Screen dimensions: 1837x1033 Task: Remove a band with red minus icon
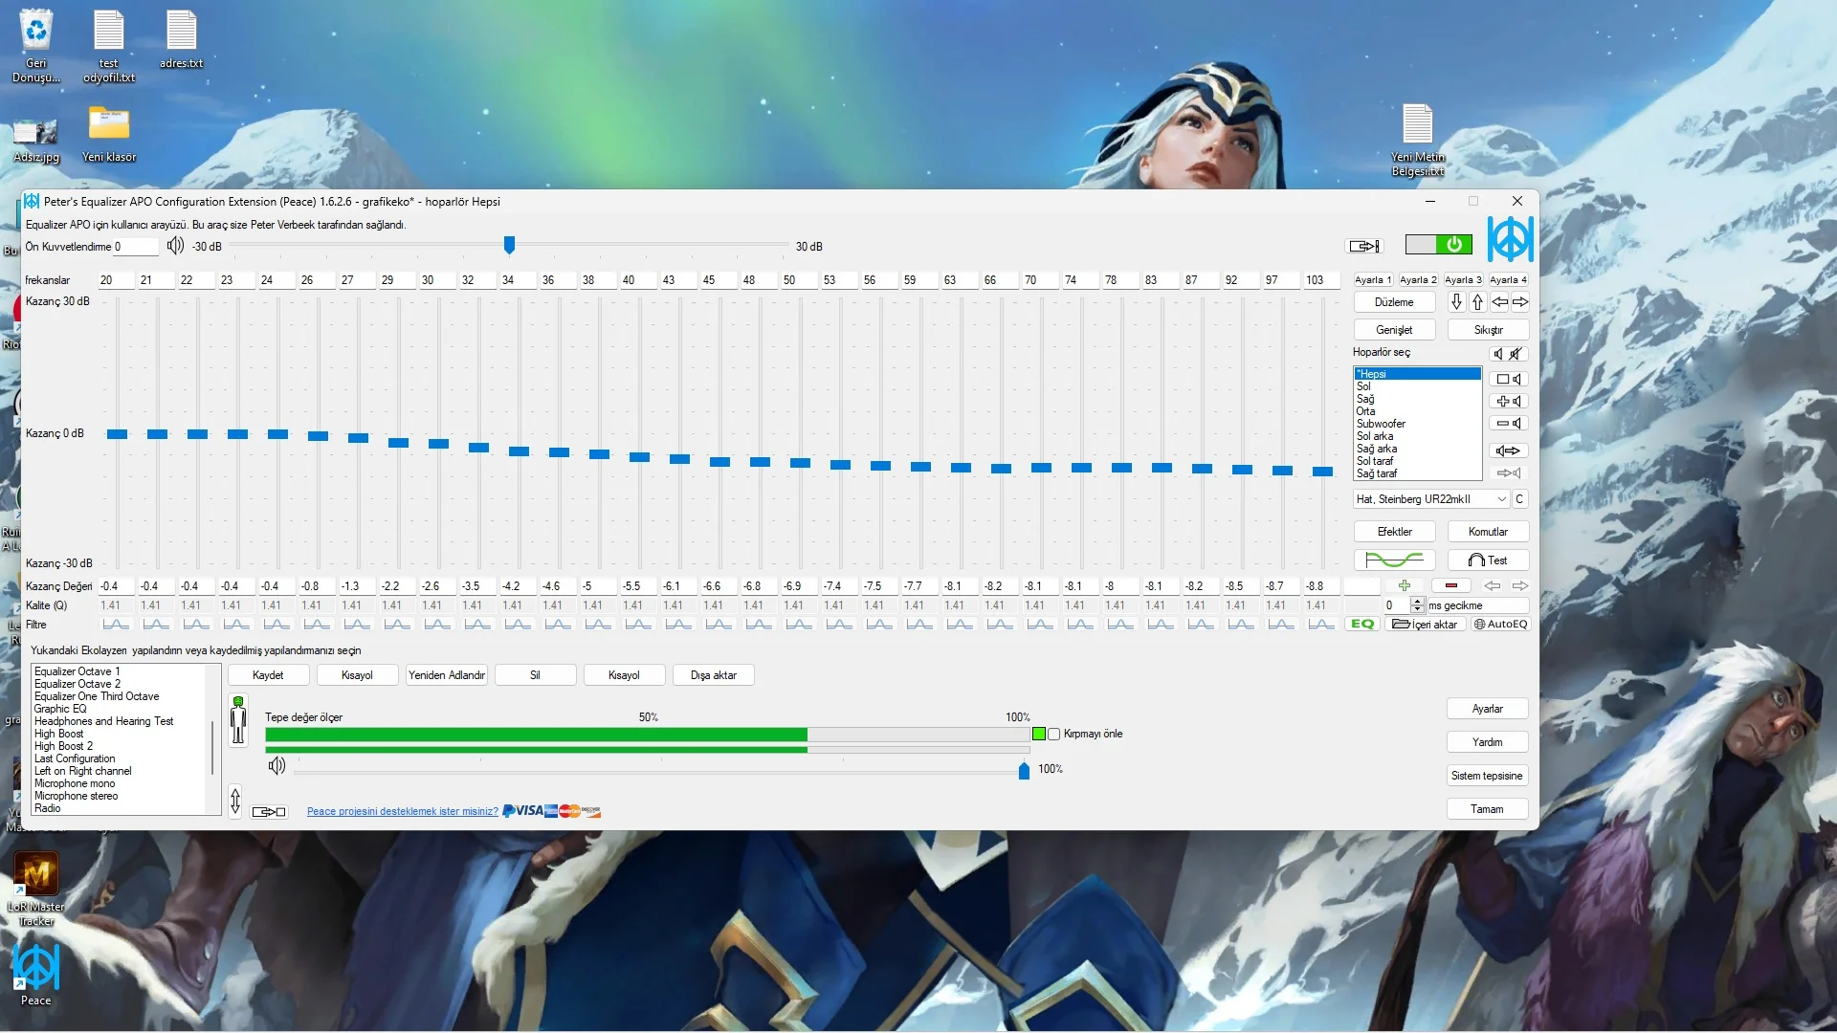click(x=1451, y=585)
